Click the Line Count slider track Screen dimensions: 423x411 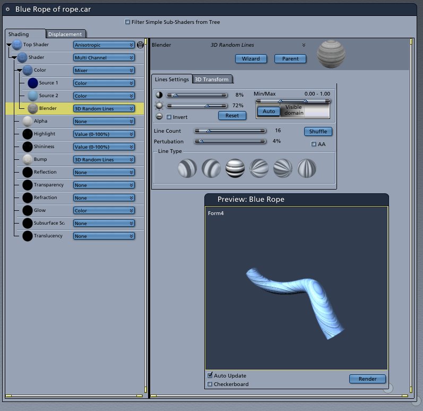click(230, 130)
